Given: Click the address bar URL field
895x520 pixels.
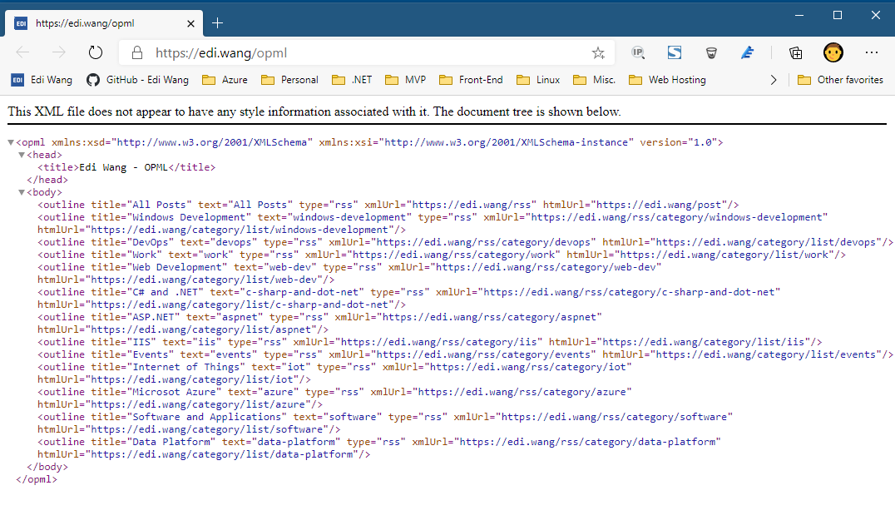Looking at the screenshot, I should [x=365, y=53].
